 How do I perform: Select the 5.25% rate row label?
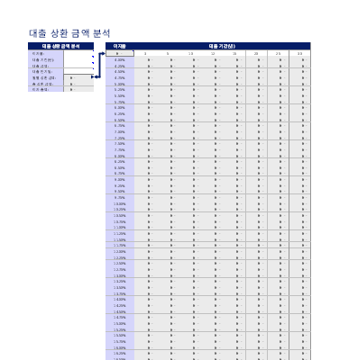pyautogui.click(x=120, y=90)
